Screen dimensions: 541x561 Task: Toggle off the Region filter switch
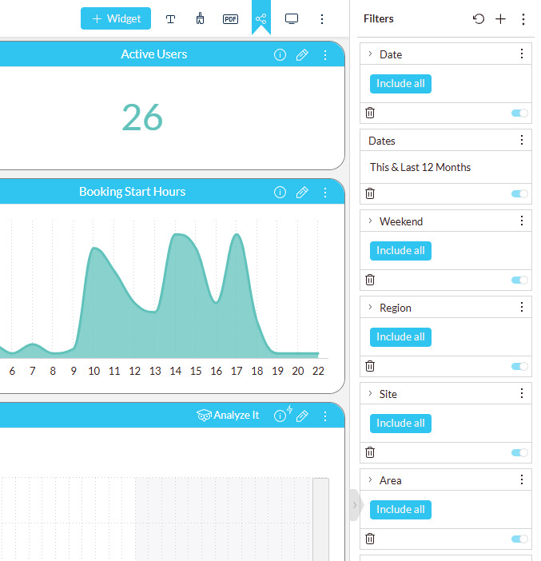coord(519,367)
